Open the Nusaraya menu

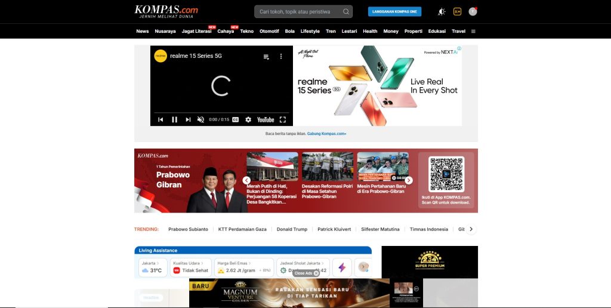click(x=165, y=31)
